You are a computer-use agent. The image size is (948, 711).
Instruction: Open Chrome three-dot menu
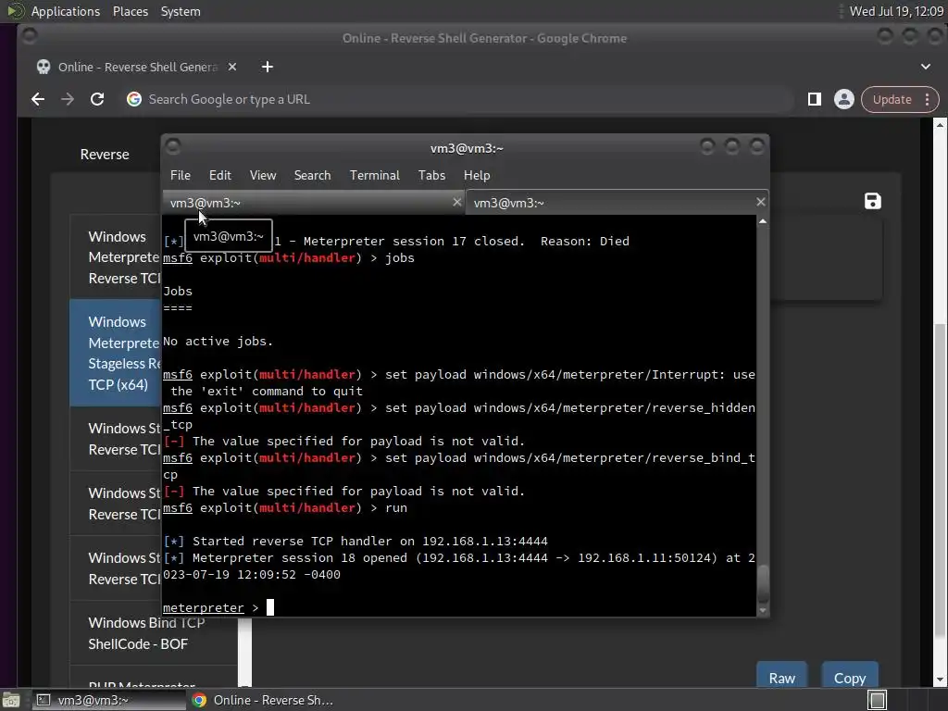tap(928, 99)
